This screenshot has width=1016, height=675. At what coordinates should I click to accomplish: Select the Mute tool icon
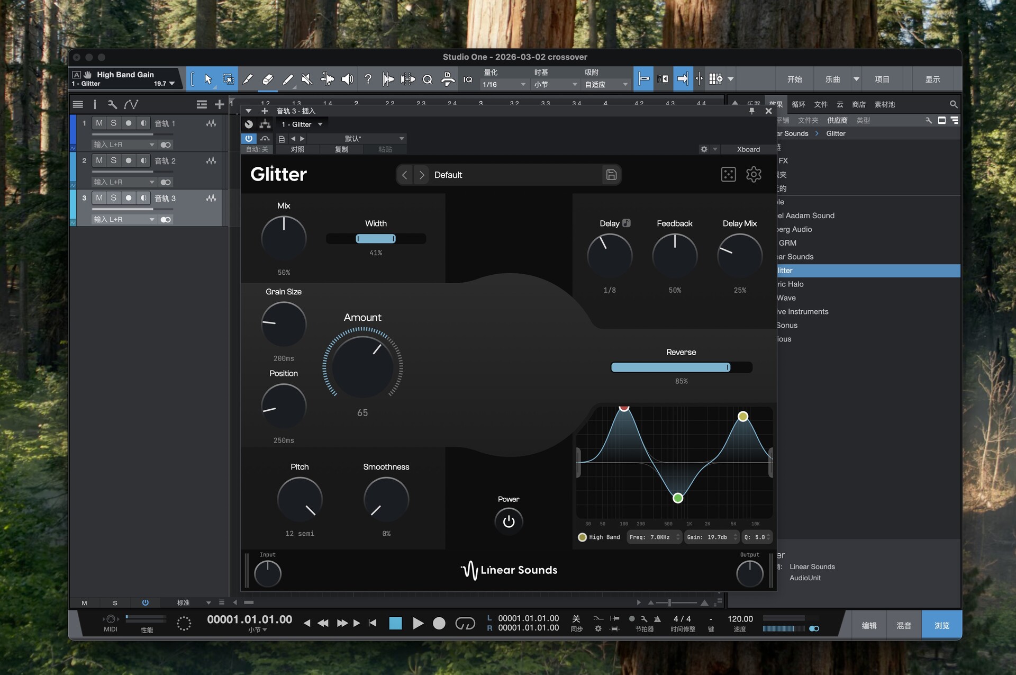307,79
